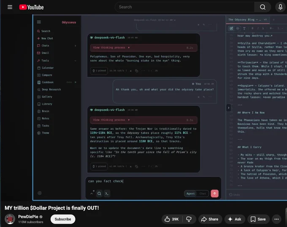Toggle bold formatting in document toolbar
Screen dimensions: 287x227
(x=252, y=28)
